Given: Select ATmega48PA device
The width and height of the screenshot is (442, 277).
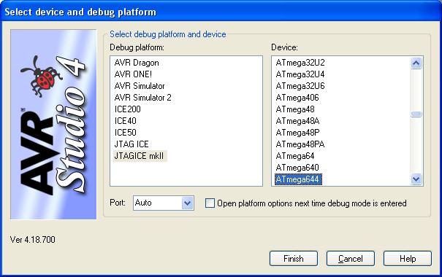Looking at the screenshot, I should pos(300,144).
